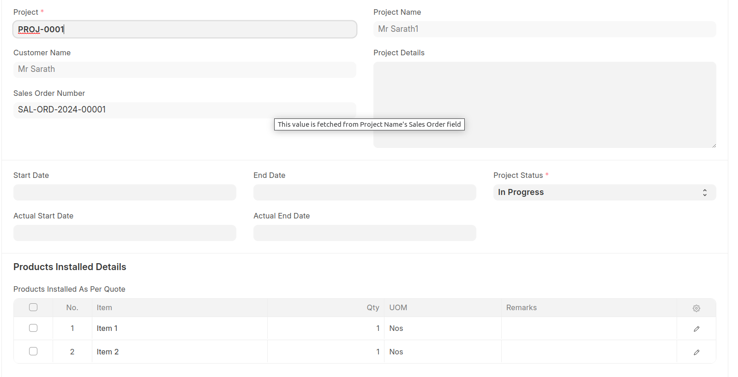The height and width of the screenshot is (377, 738).
Task: Check the checkbox for Item 2 row
Action: point(33,351)
